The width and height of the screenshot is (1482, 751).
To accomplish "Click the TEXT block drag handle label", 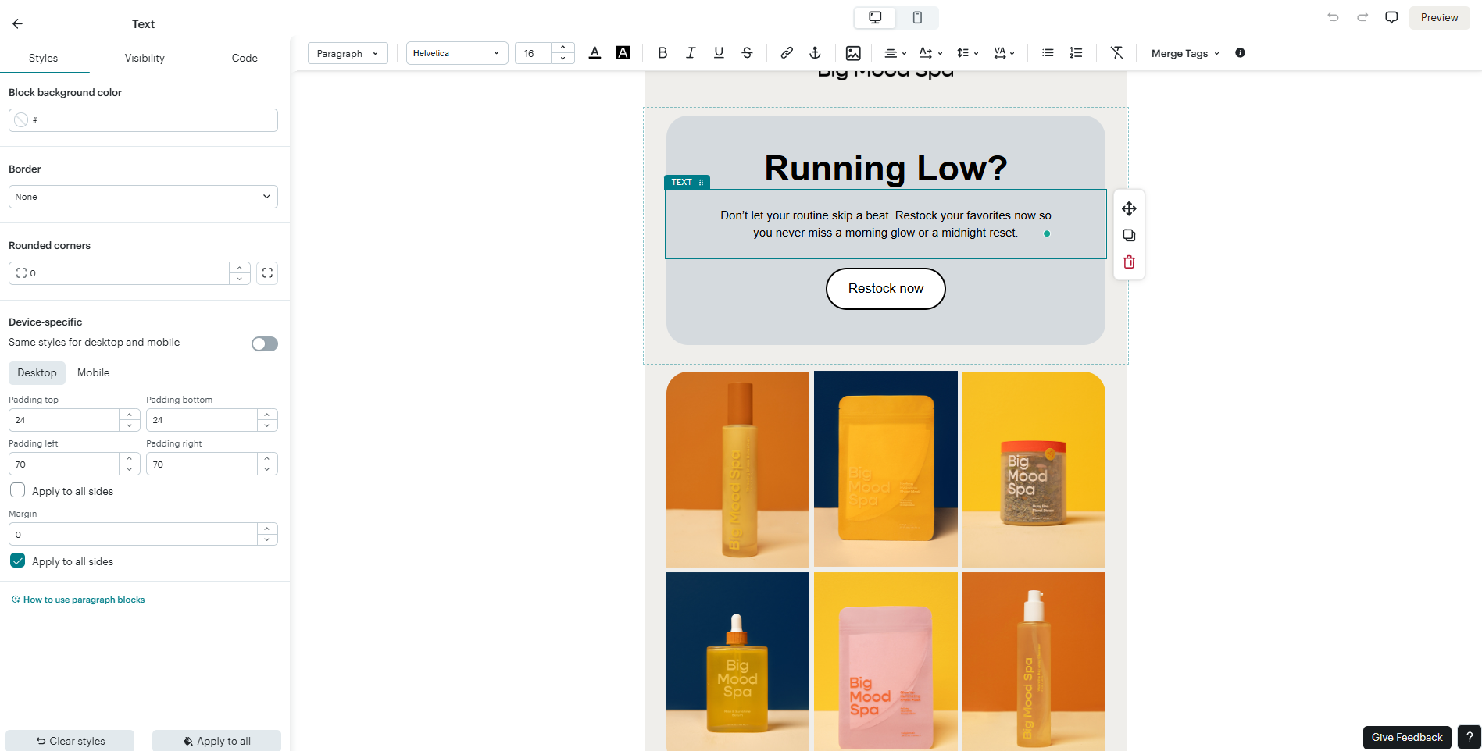I will point(687,182).
